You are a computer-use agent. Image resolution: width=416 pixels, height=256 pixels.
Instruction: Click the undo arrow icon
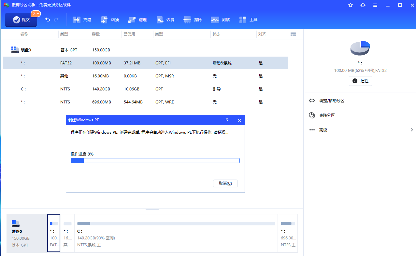pos(48,20)
